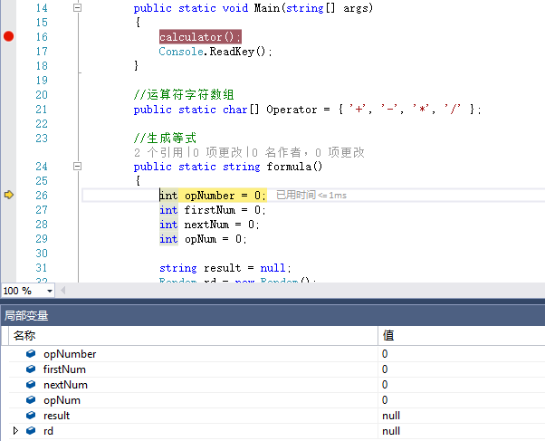This screenshot has width=545, height=441.
Task: Click the Main method name on line 14
Action: point(267,7)
